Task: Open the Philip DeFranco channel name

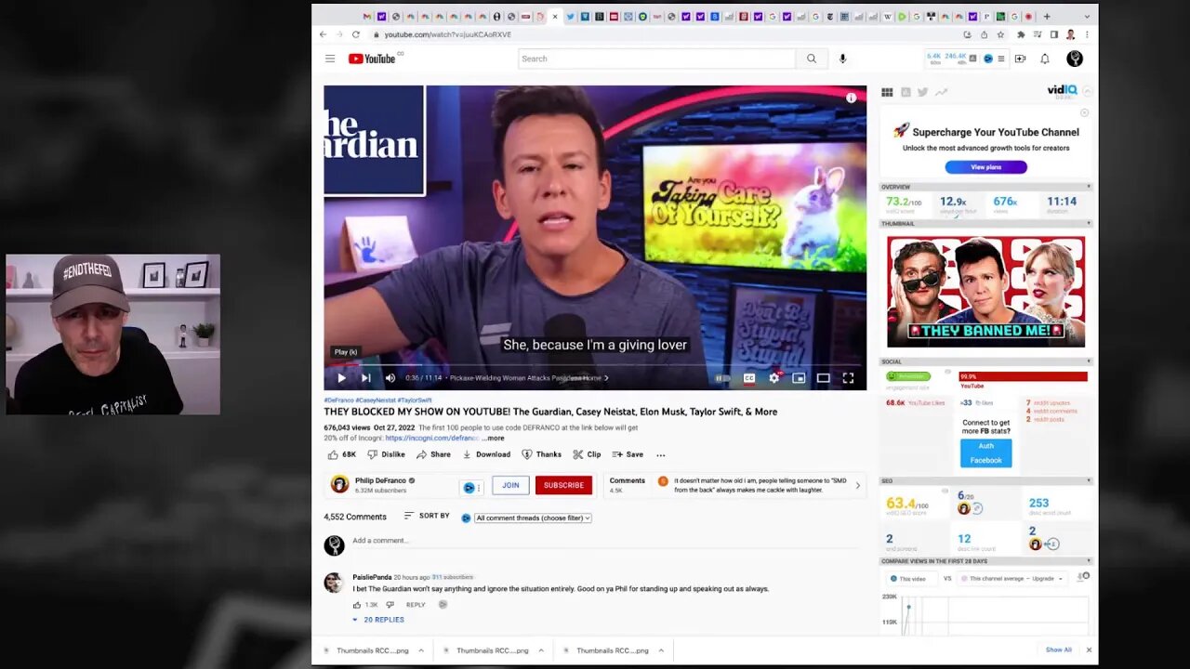Action: [x=380, y=480]
